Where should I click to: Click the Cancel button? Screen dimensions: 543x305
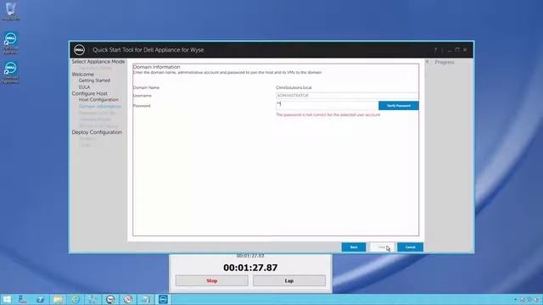point(411,247)
